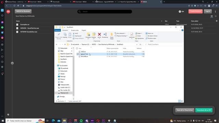Click the Copy icon in the Clipboard group

(x=65, y=35)
